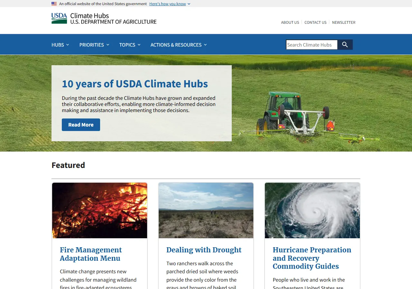Open the NEWSLETTER page
This screenshot has height=289, width=412.
click(x=343, y=22)
